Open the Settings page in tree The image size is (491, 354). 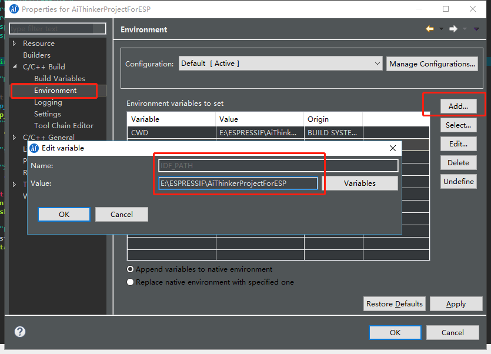point(47,113)
